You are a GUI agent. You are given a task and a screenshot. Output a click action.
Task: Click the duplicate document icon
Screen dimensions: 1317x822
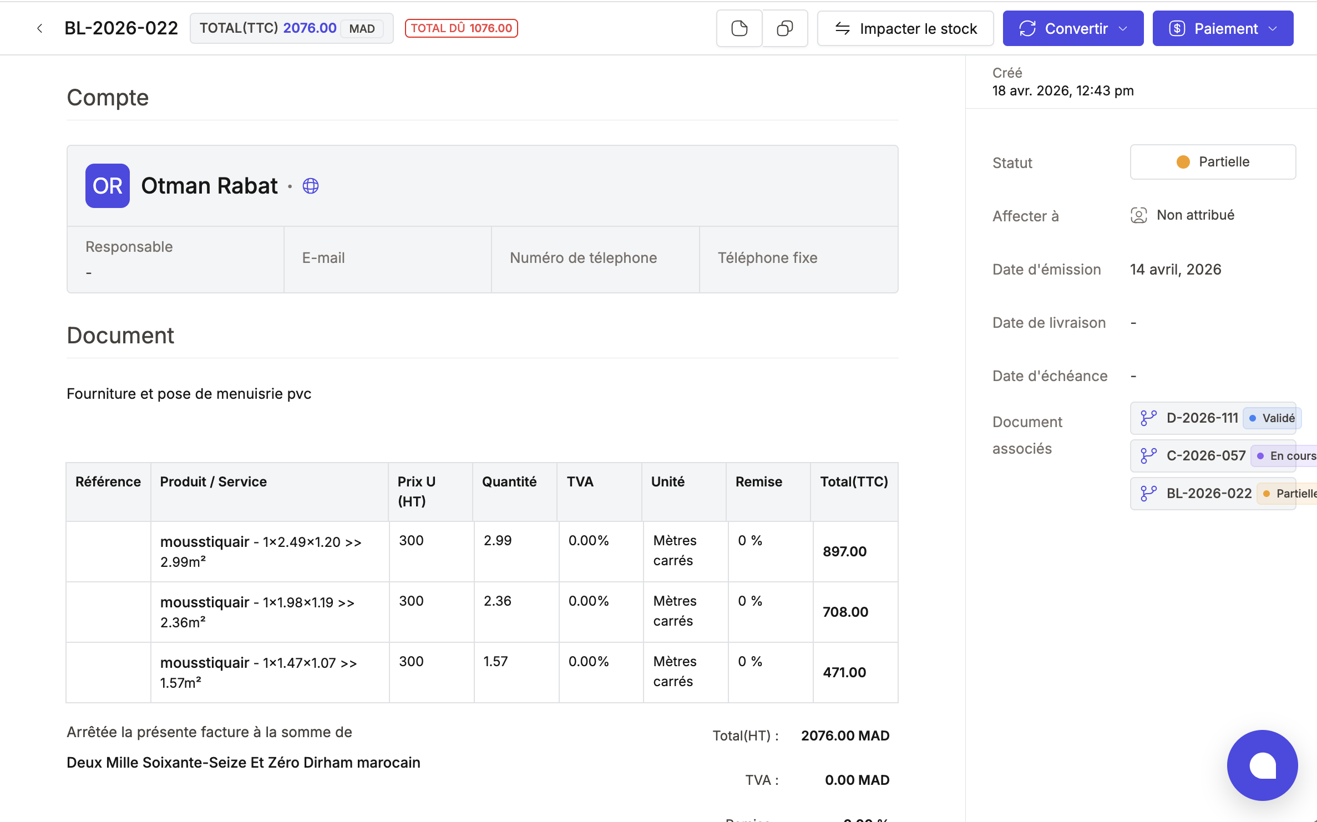tap(784, 28)
